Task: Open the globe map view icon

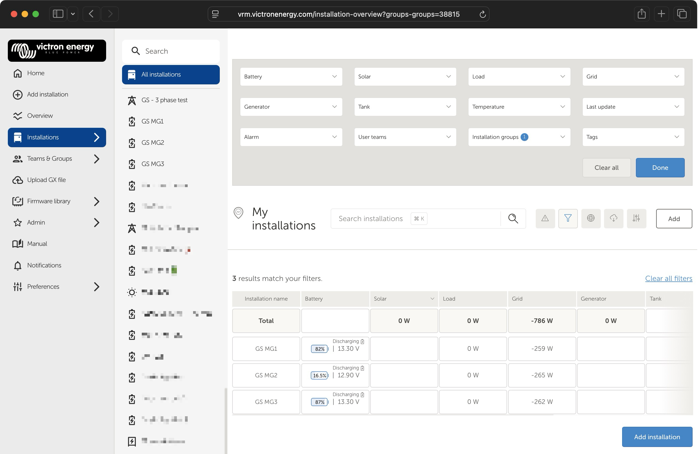Action: pyautogui.click(x=591, y=218)
